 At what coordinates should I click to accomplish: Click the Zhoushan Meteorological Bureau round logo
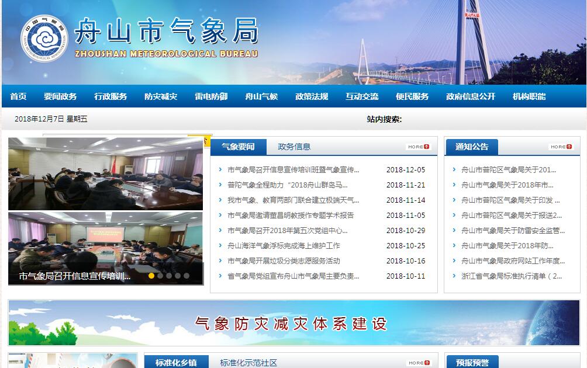pyautogui.click(x=44, y=39)
